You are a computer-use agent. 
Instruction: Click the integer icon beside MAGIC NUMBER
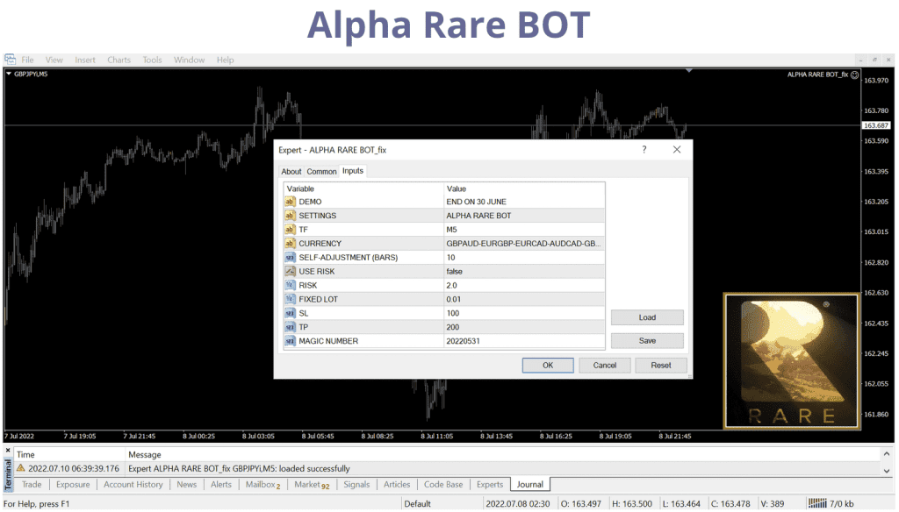(290, 341)
